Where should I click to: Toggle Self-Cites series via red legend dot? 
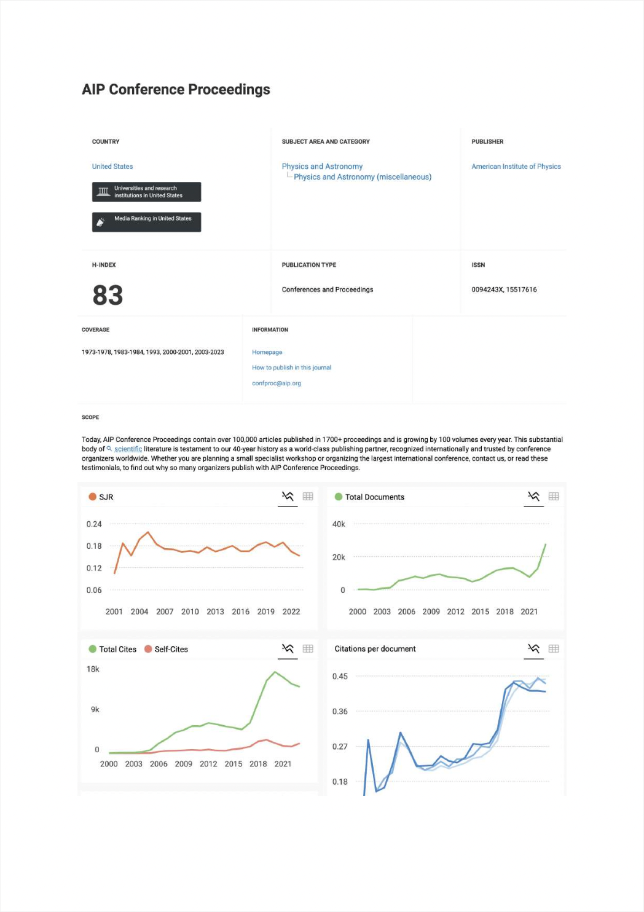point(148,649)
